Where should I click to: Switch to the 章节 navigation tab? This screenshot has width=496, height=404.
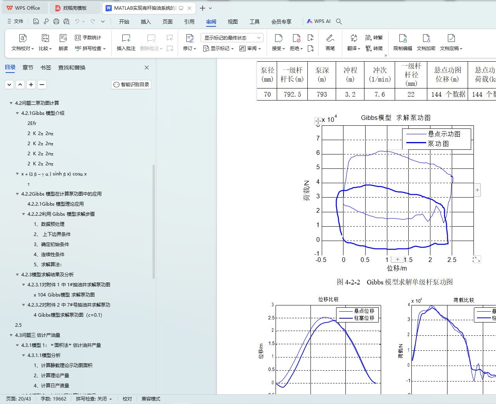(x=28, y=68)
